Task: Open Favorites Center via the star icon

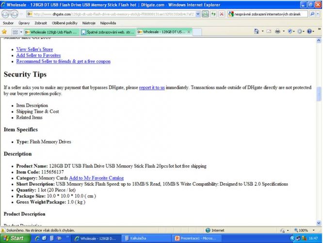Action: [x=4, y=32]
